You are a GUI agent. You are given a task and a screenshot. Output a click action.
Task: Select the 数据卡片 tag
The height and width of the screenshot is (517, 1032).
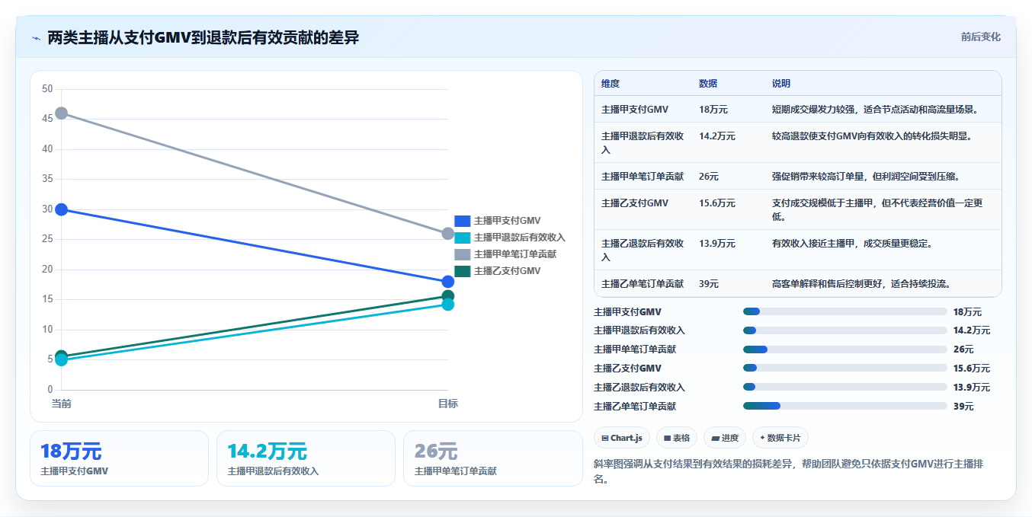click(x=780, y=438)
